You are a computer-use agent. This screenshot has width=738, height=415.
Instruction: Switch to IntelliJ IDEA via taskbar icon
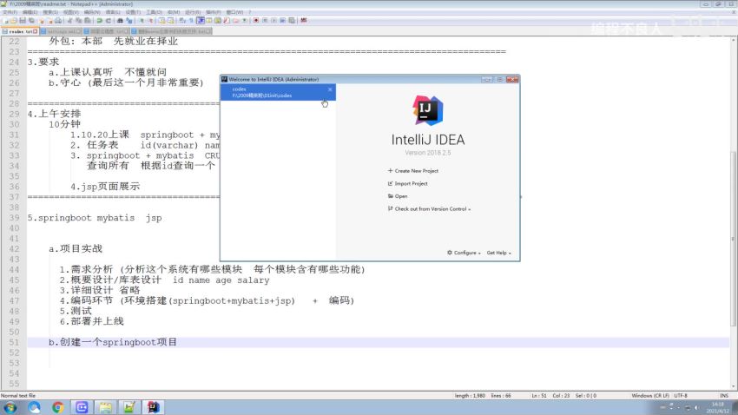[x=153, y=407]
